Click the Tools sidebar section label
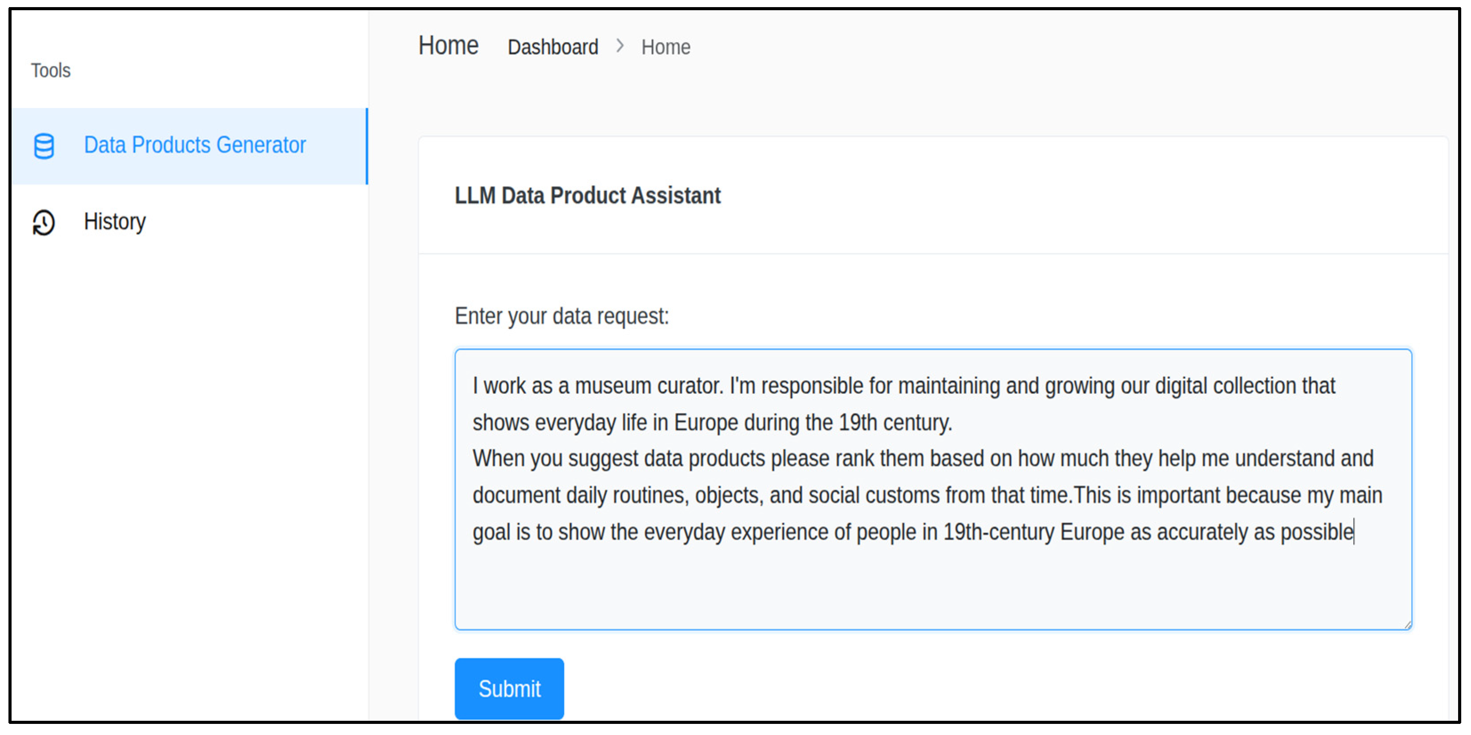 [50, 70]
